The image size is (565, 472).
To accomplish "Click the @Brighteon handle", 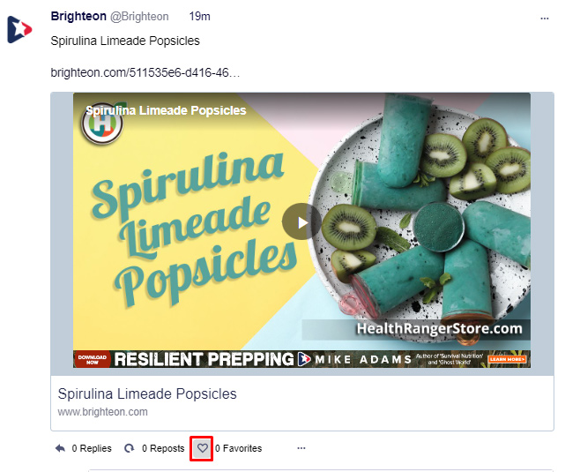I will coord(139,17).
